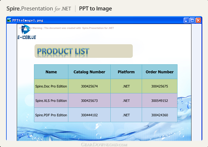
Task: Click catalog number 300425673
Action: pos(89,101)
